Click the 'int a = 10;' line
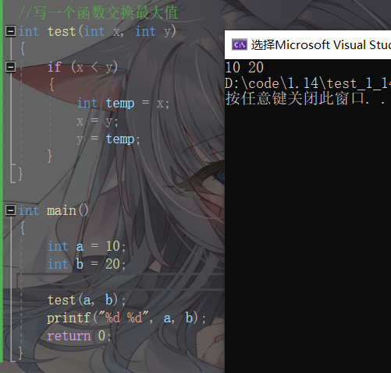 pyautogui.click(x=87, y=246)
